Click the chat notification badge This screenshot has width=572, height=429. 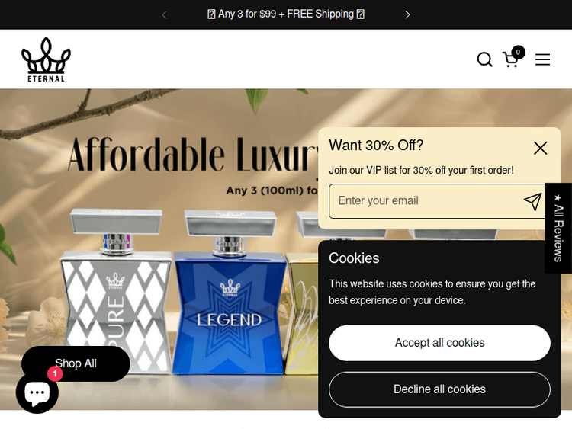55,374
